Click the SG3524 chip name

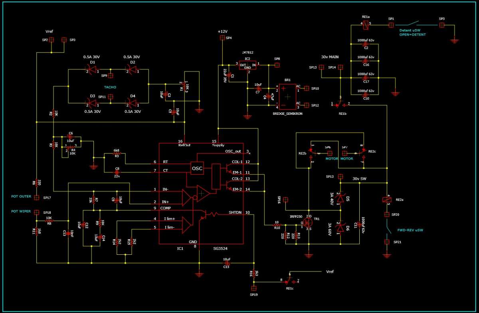click(220, 248)
